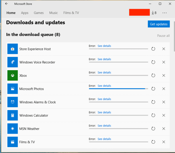Viewport: 175px width, 153px height.
Task: Click the 'Xbox' app name
Action: [x=23, y=75]
